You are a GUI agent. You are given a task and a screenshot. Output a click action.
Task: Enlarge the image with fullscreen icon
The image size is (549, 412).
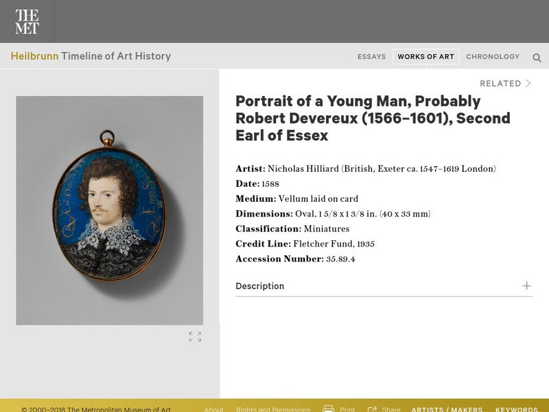(196, 336)
